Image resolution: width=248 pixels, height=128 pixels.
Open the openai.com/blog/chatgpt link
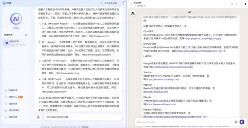click(x=203, y=38)
